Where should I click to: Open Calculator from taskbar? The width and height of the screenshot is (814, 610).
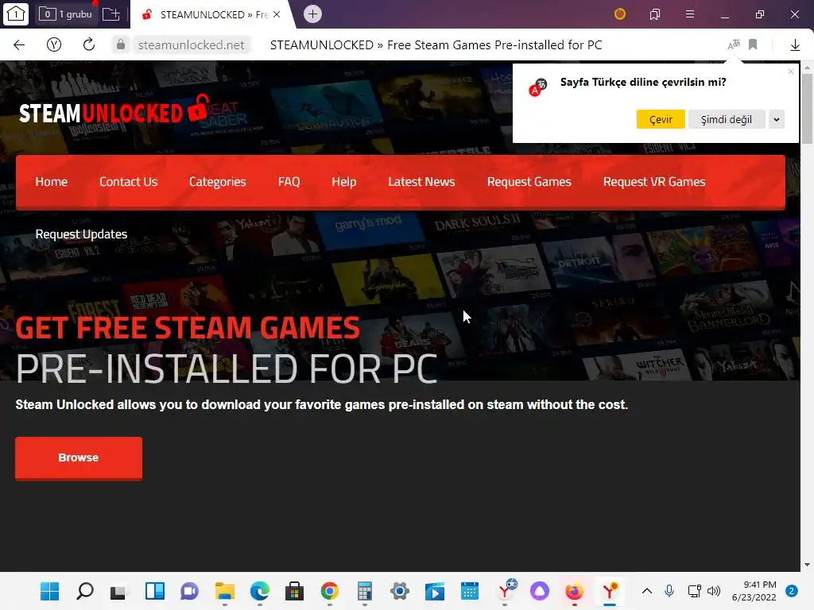[364, 591]
